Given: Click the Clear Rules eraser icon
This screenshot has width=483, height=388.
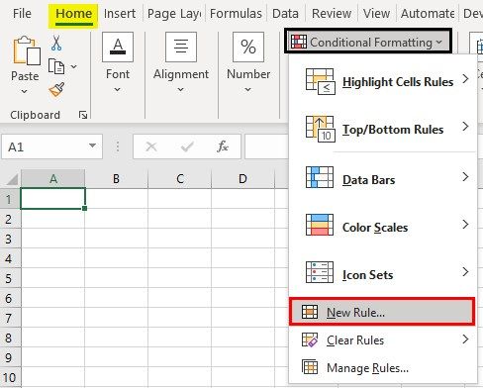Looking at the screenshot, I should coord(310,339).
